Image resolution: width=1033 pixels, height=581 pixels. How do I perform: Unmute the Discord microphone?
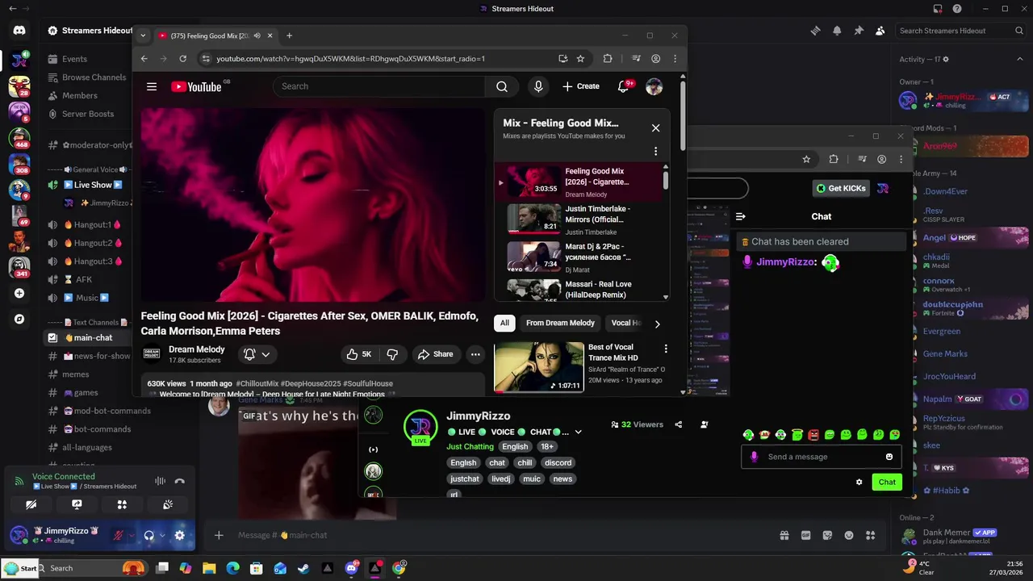[x=118, y=535]
